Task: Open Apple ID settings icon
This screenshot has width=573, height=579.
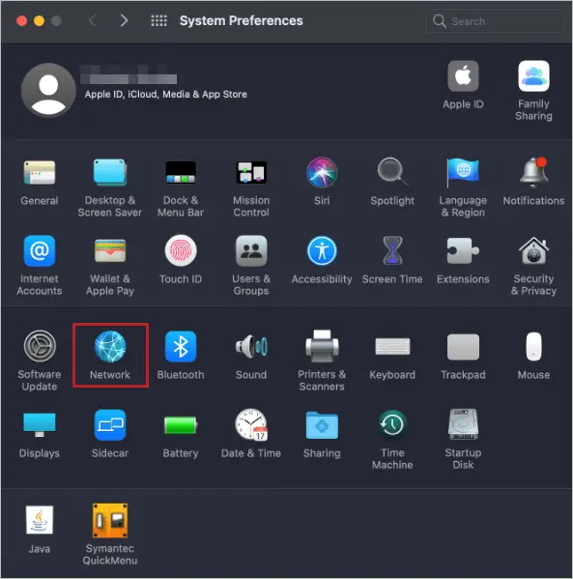Action: click(x=463, y=76)
